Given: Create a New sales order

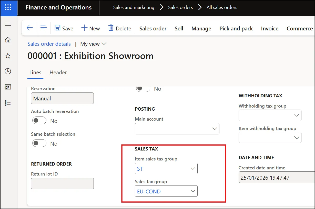Looking at the screenshot, I should click(90, 28).
